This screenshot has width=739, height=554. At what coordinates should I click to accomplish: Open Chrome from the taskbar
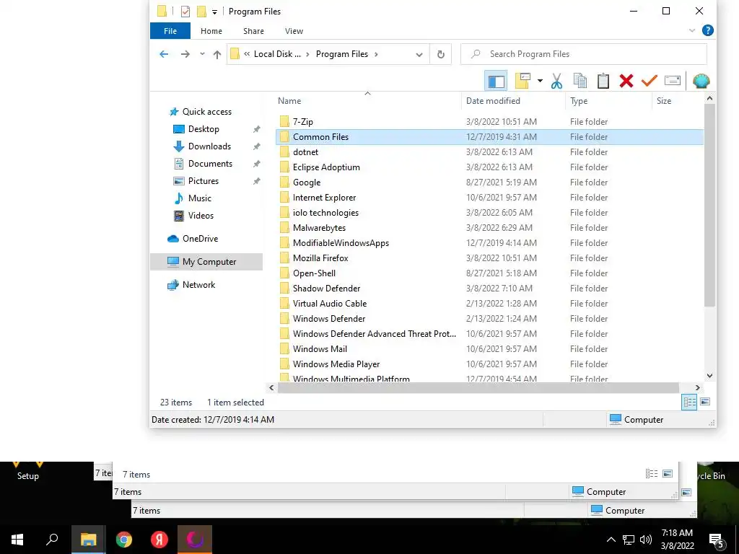[124, 540]
